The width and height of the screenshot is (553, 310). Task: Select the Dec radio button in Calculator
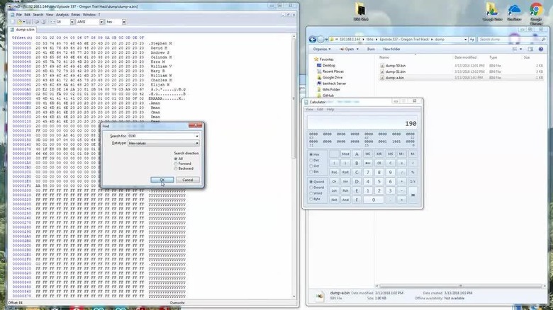[311, 159]
